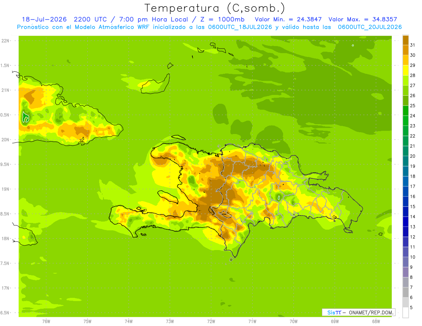Click the '2200 UTC' time text
Image resolution: width=422 pixels, height=326 pixels.
point(90,19)
